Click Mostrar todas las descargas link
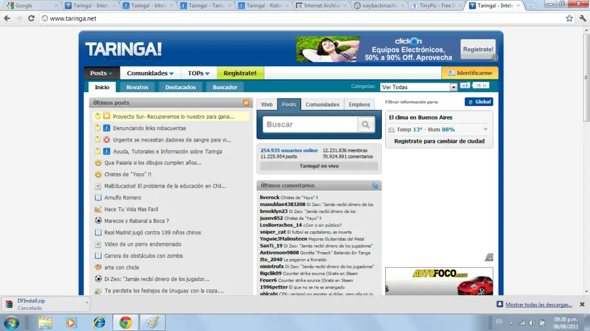The height and width of the screenshot is (331, 590). pyautogui.click(x=539, y=305)
